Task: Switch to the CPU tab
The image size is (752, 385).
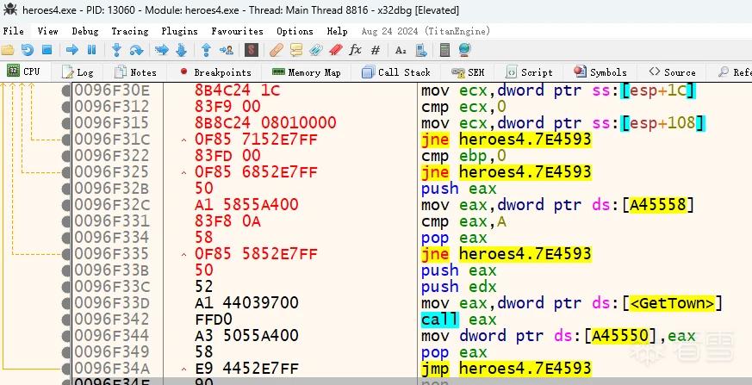Action: [x=24, y=71]
